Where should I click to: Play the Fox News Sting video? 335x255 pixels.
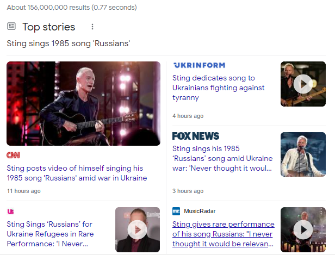click(x=302, y=154)
